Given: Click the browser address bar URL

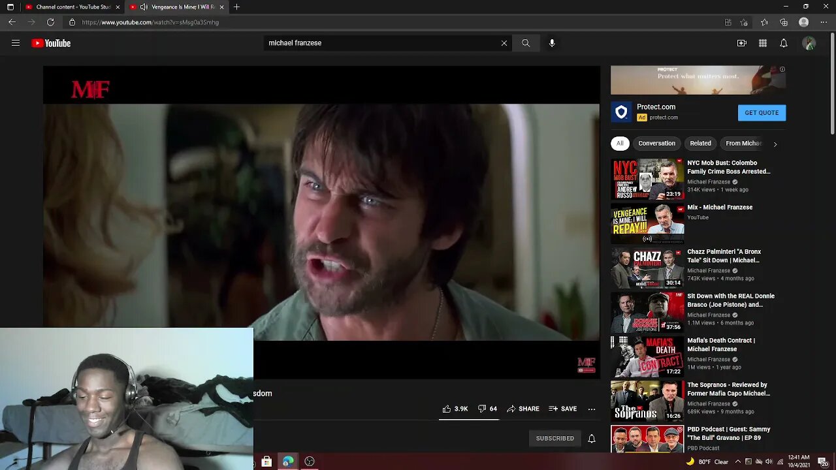Looking at the screenshot, I should (x=150, y=22).
